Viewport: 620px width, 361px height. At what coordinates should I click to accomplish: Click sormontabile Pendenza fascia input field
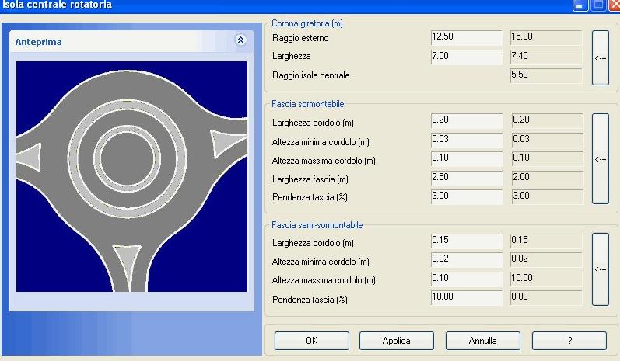click(466, 196)
